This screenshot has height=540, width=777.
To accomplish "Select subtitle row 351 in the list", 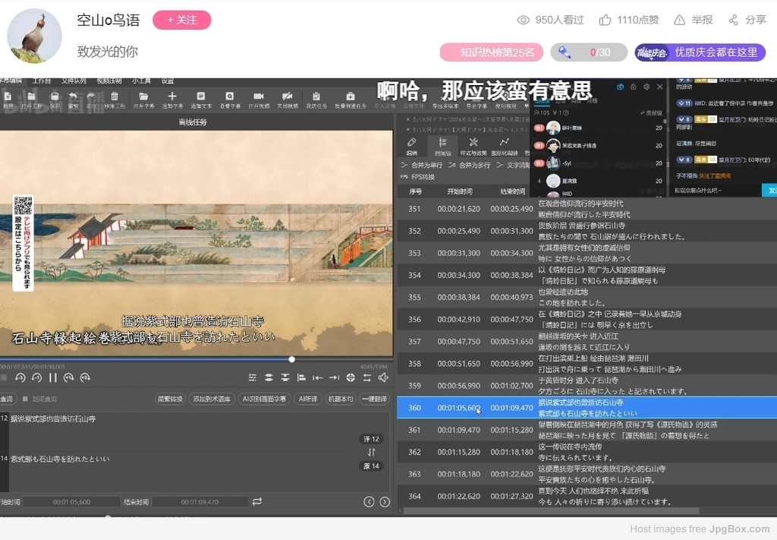I will coord(587,209).
